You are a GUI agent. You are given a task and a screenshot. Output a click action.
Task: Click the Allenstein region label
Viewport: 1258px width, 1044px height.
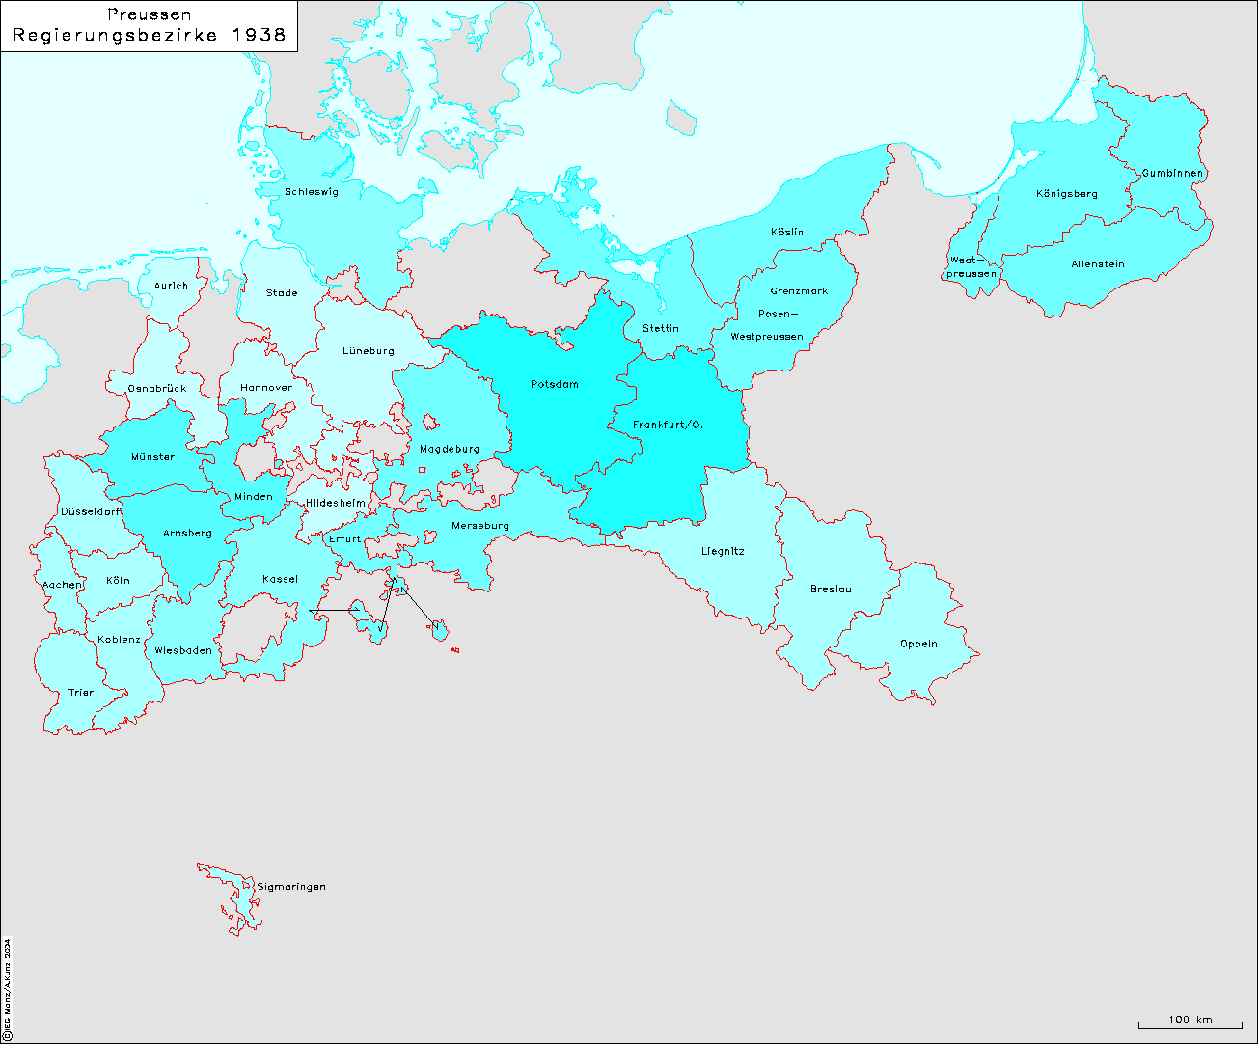[1098, 264]
